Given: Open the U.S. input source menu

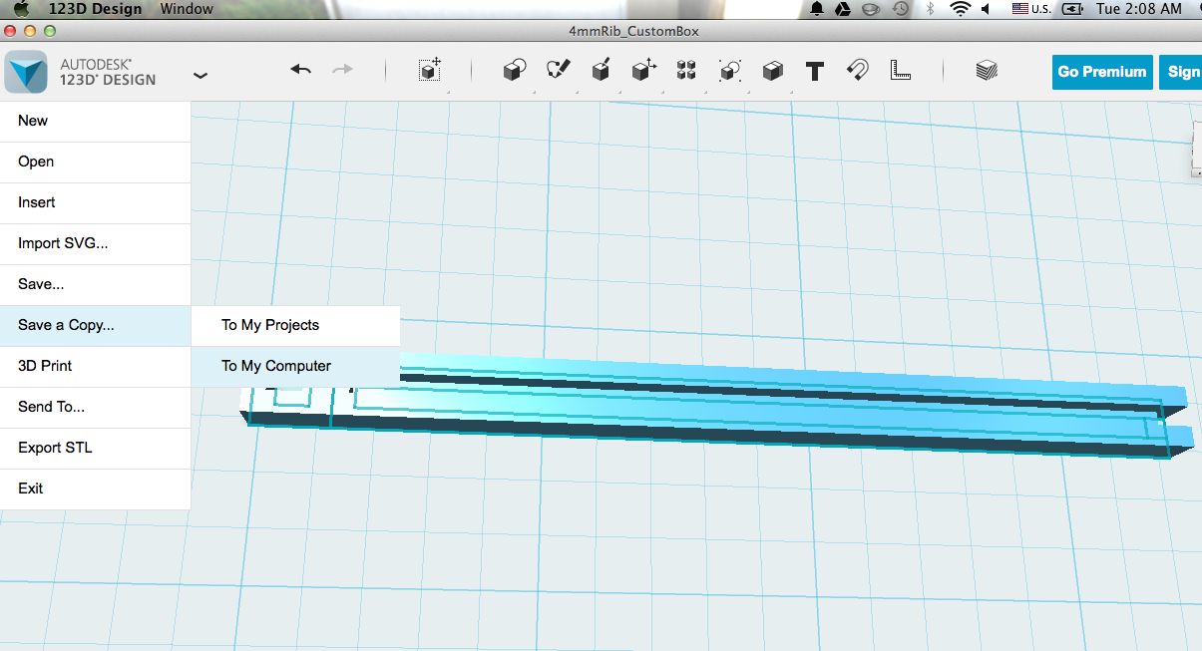Looking at the screenshot, I should [1032, 9].
